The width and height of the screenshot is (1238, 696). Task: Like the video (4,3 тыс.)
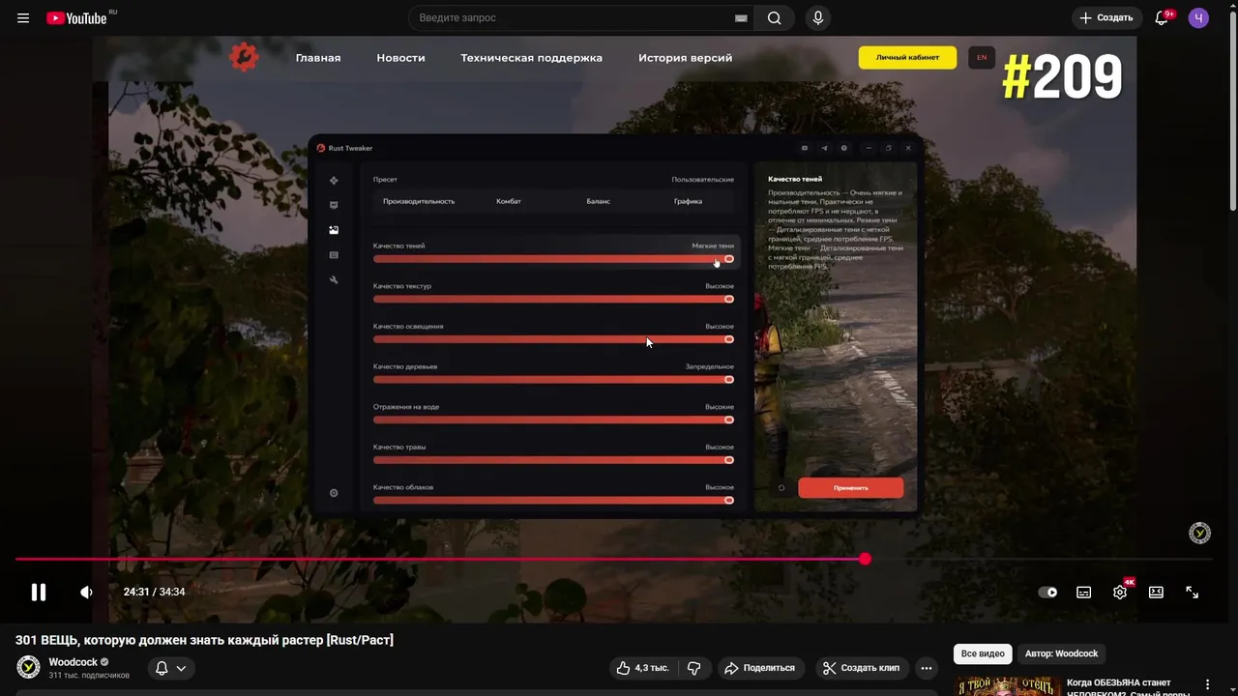pyautogui.click(x=642, y=668)
